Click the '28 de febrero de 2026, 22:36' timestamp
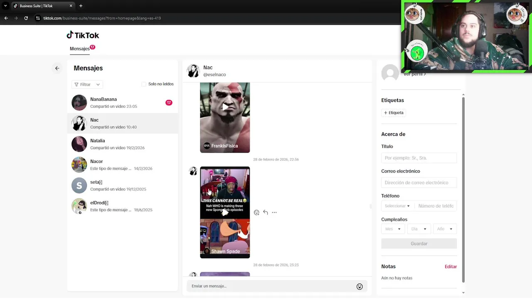 [276, 159]
